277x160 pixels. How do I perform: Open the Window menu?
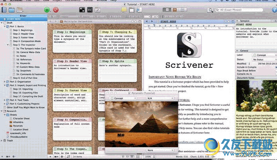[x=102, y=1]
